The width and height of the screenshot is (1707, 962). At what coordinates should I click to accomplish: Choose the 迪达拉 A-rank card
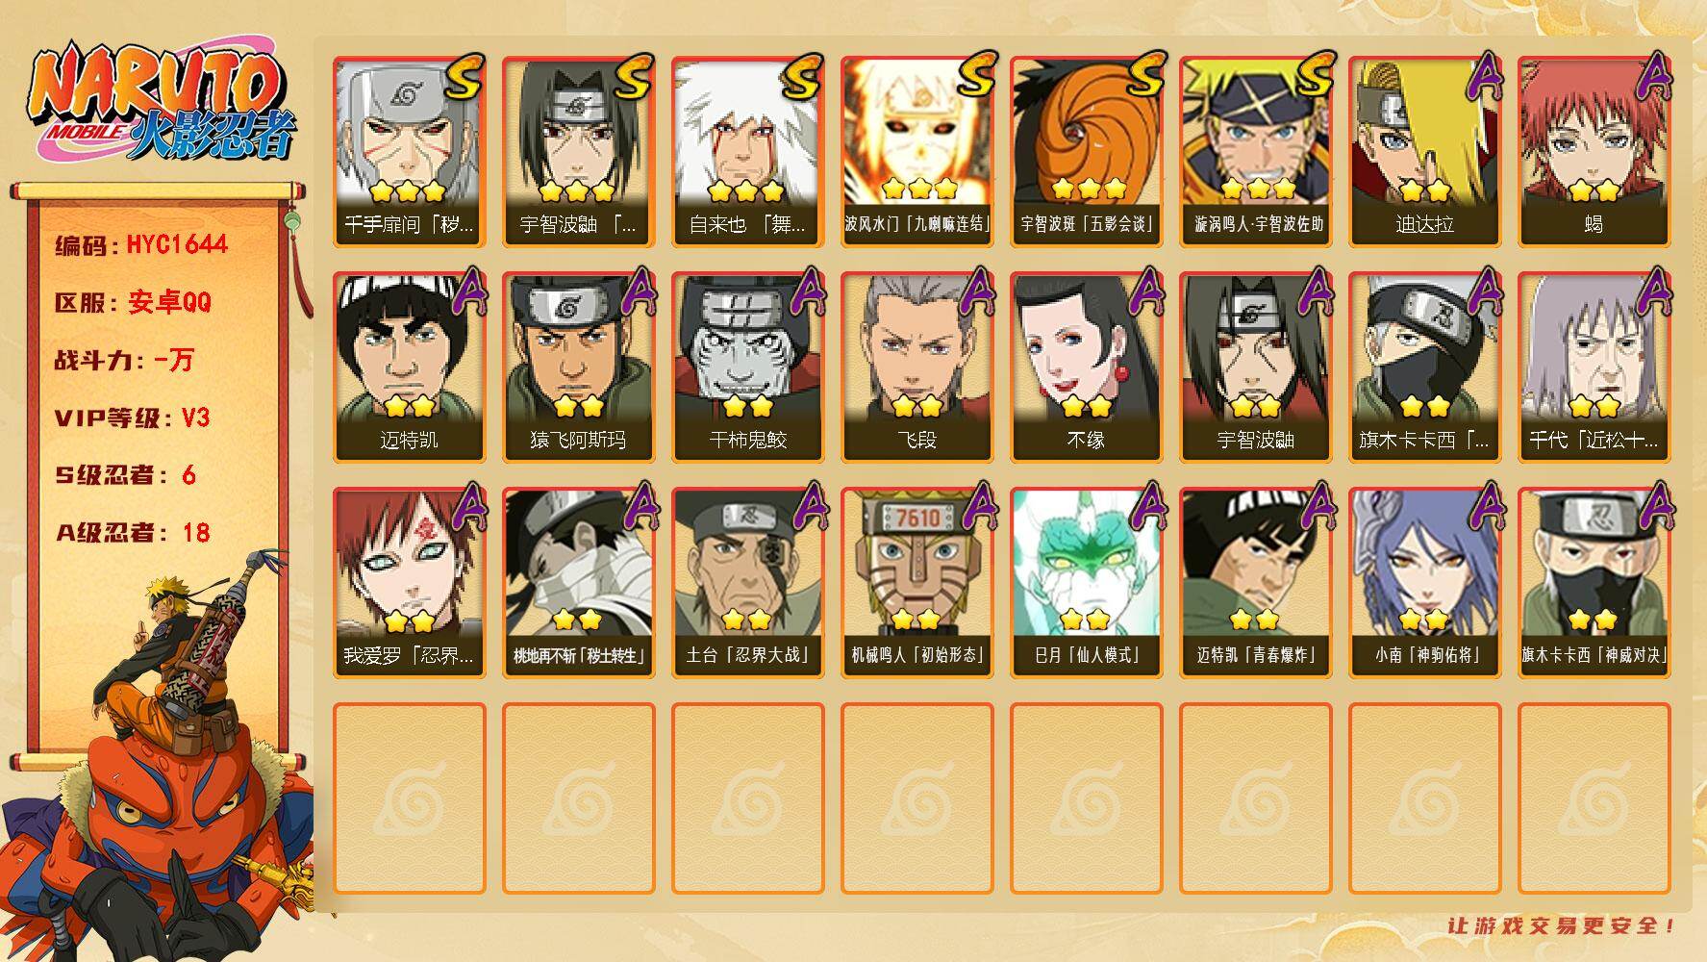(1424, 152)
